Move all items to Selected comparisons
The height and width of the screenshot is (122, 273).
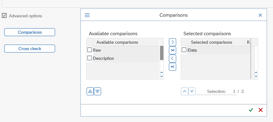tap(173, 50)
